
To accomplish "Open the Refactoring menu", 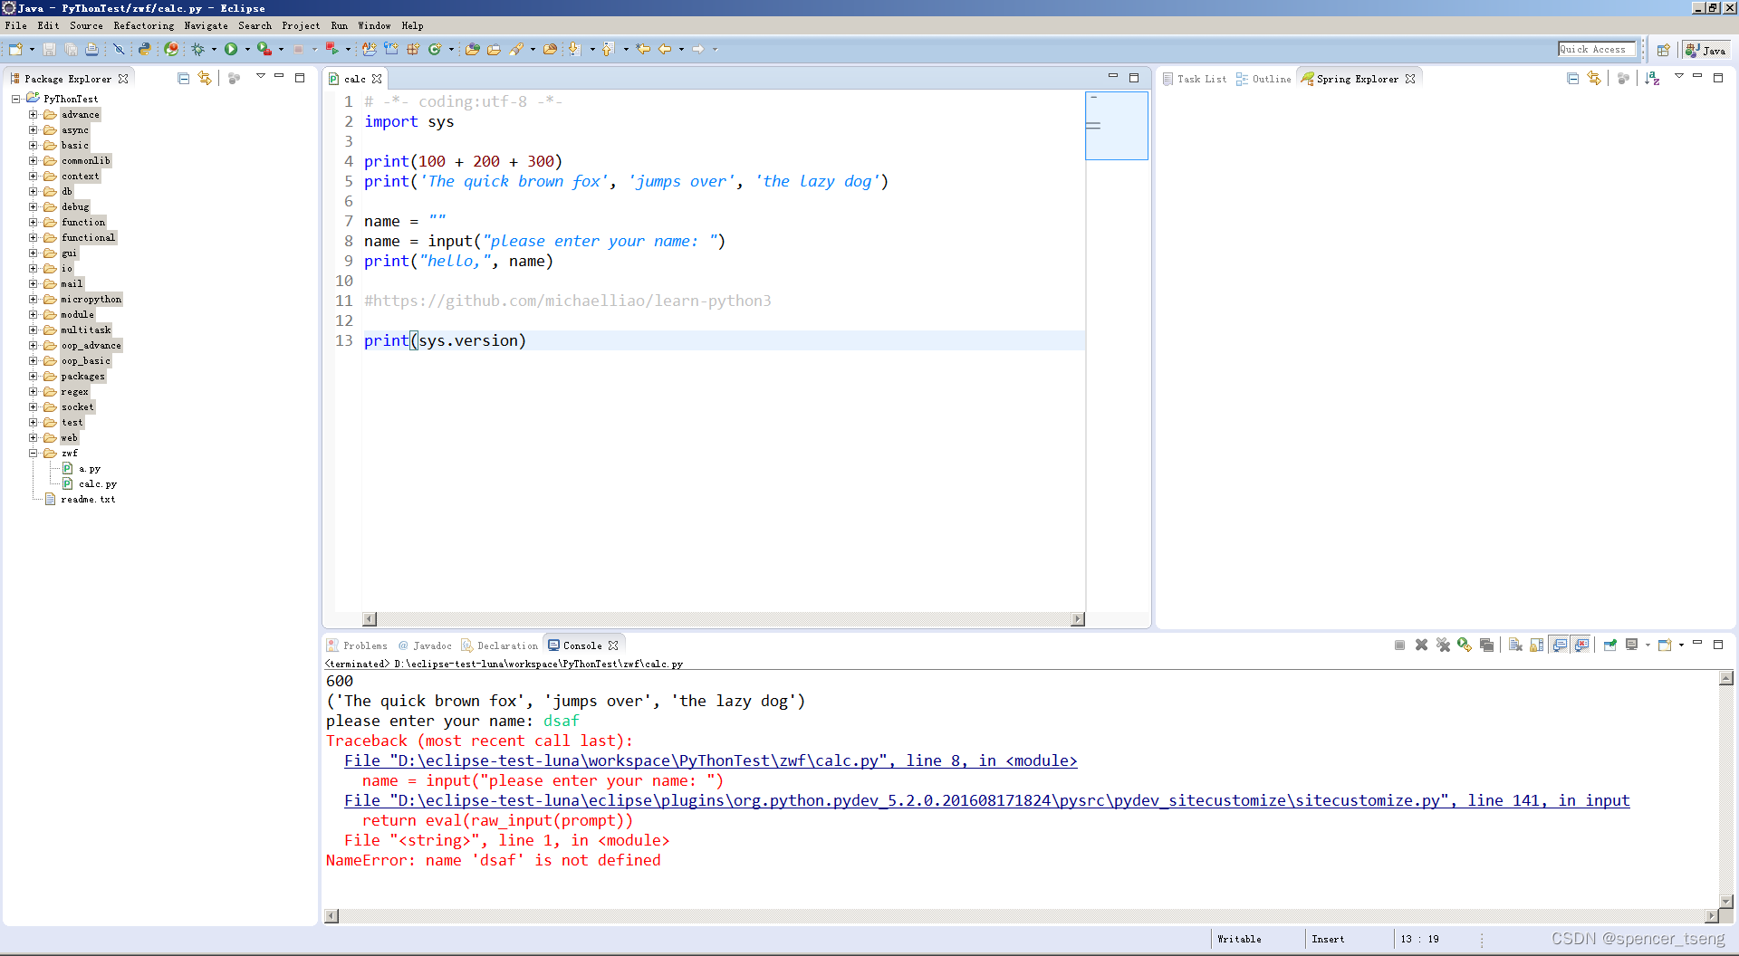I will coord(143,25).
